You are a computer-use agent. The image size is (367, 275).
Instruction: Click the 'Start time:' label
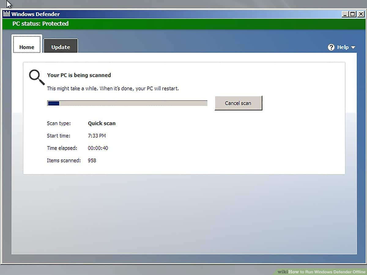[58, 136]
